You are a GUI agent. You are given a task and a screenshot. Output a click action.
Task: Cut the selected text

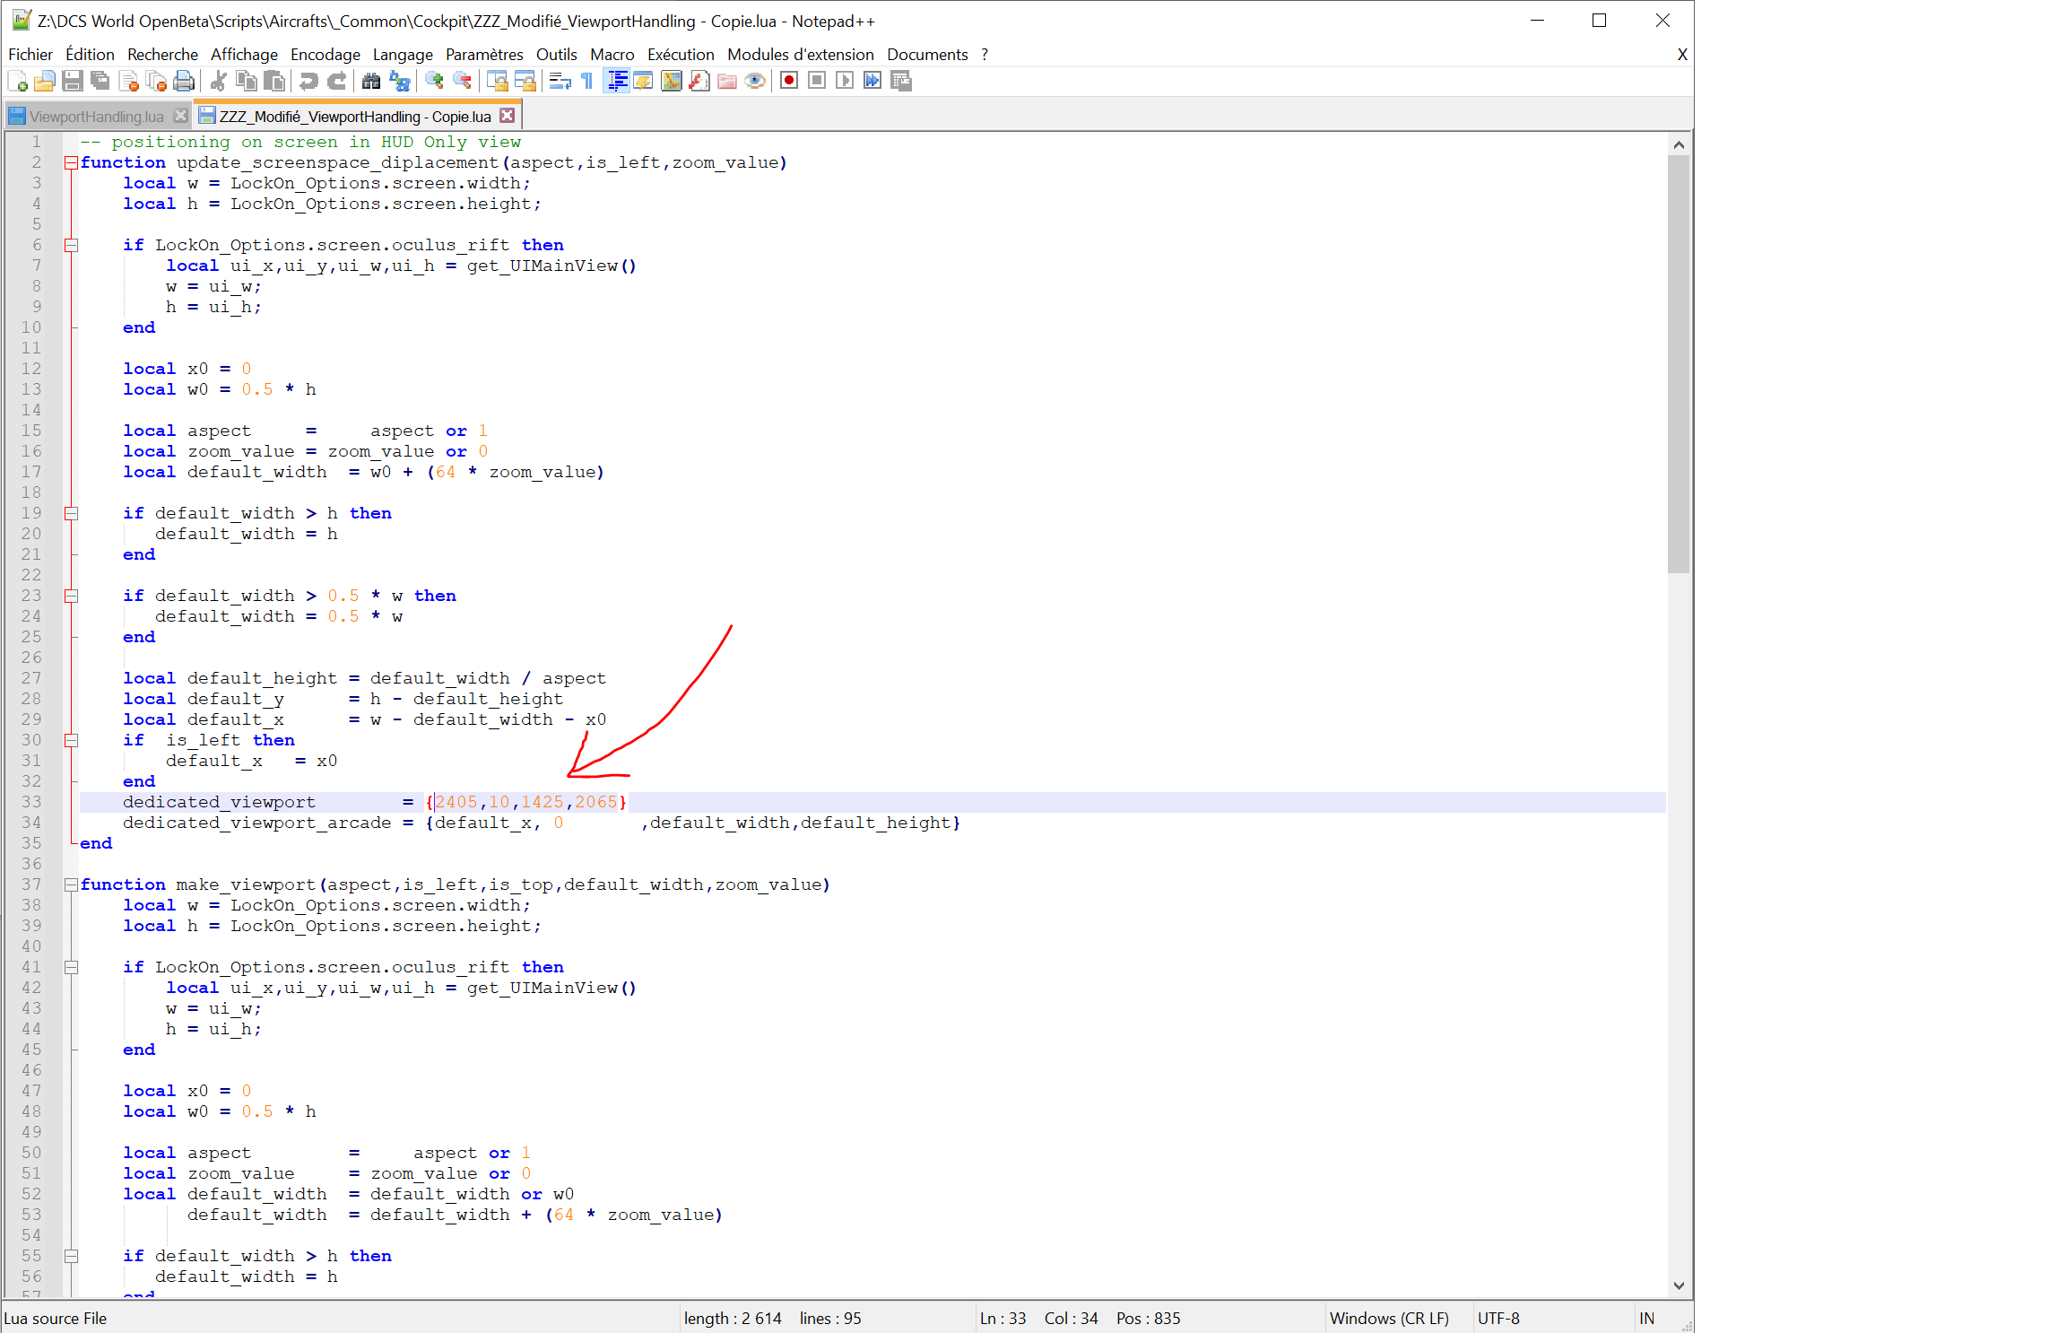[218, 82]
